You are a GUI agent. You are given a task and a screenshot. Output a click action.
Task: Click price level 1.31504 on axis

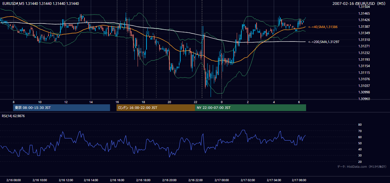point(363,7)
